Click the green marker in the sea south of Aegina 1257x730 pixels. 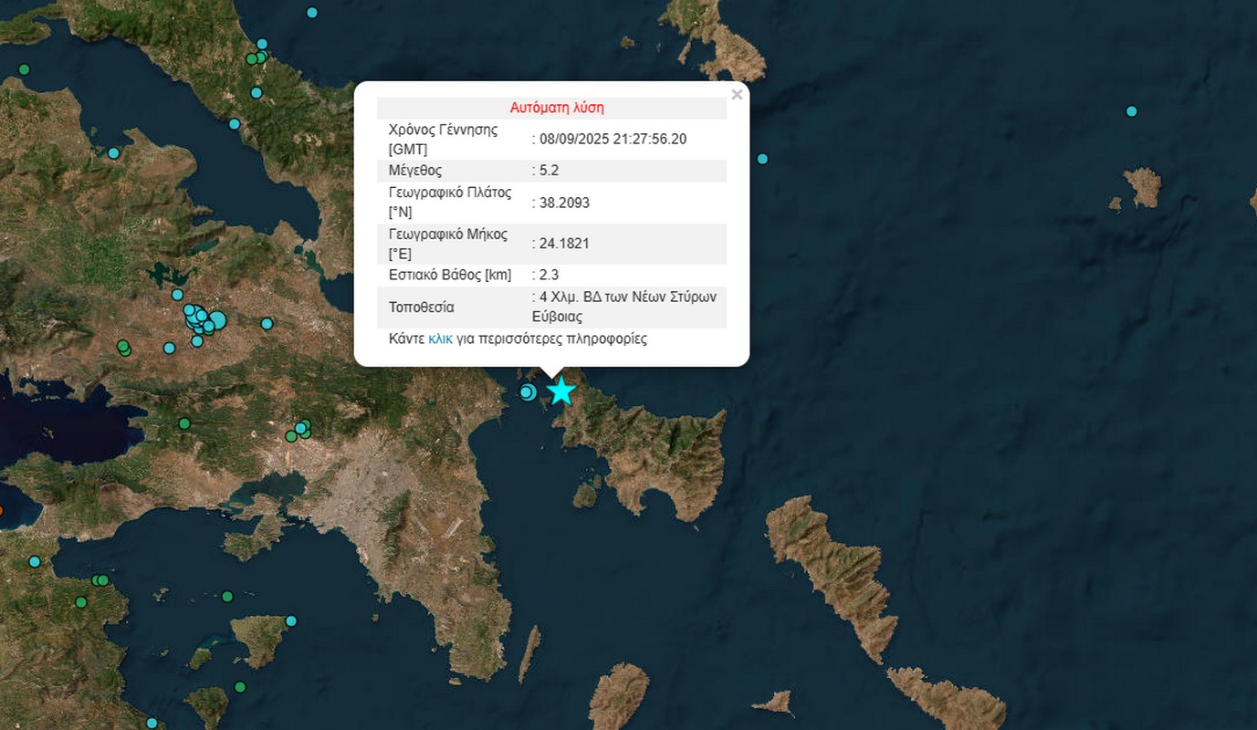(240, 687)
